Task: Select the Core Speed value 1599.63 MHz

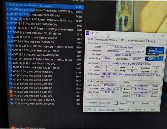Action: click(110, 85)
